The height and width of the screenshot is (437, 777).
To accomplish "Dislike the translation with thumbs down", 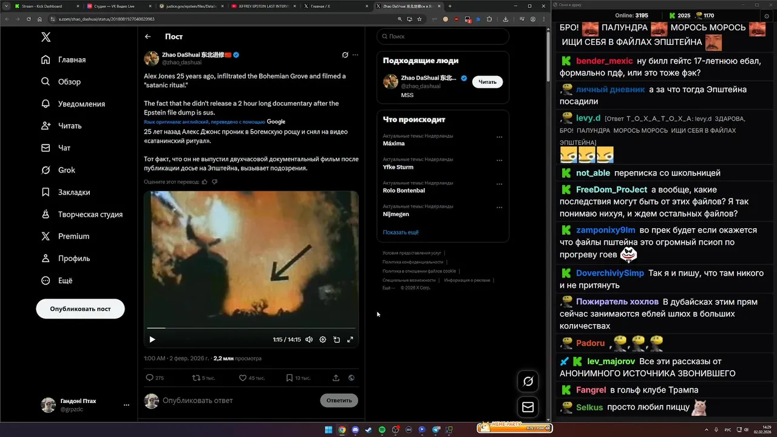I will point(215,181).
